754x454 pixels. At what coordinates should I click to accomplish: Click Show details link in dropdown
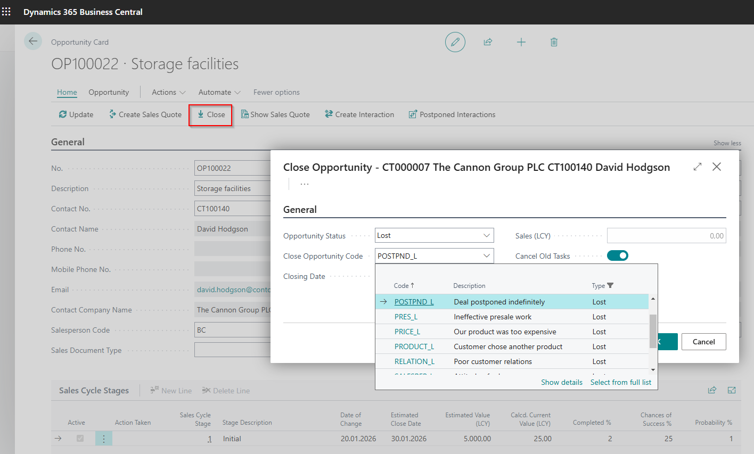click(x=562, y=382)
